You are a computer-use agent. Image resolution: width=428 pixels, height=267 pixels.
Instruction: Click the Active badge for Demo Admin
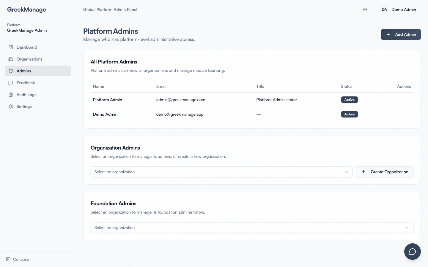pyautogui.click(x=349, y=114)
